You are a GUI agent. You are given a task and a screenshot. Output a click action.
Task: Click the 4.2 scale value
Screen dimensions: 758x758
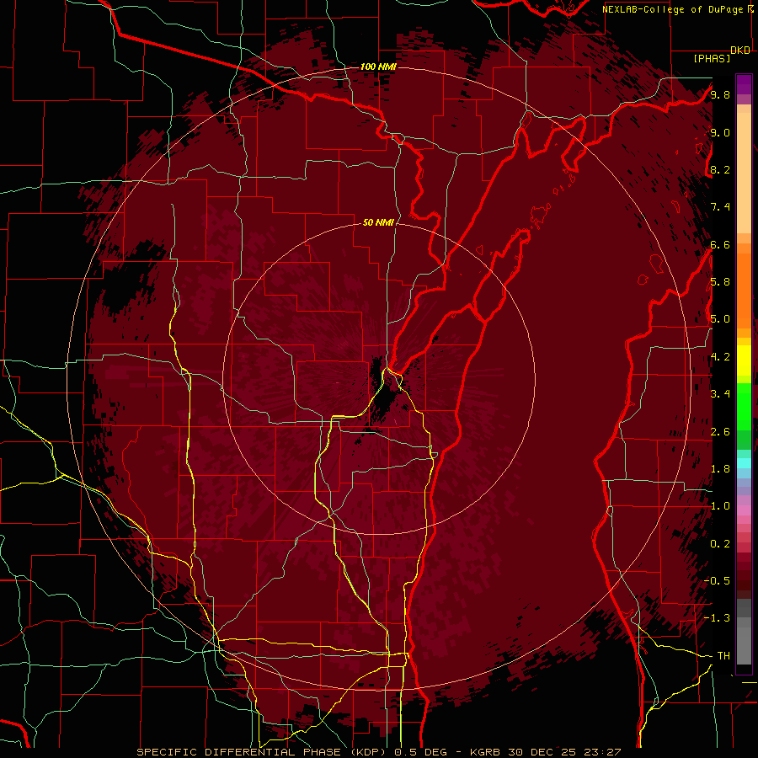tap(720, 357)
